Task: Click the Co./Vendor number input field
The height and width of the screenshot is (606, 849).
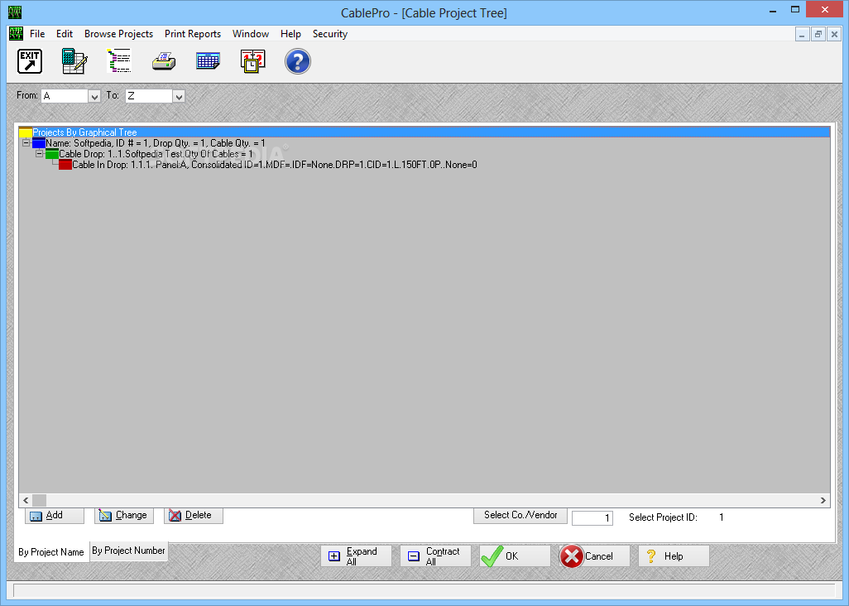Action: coord(592,517)
